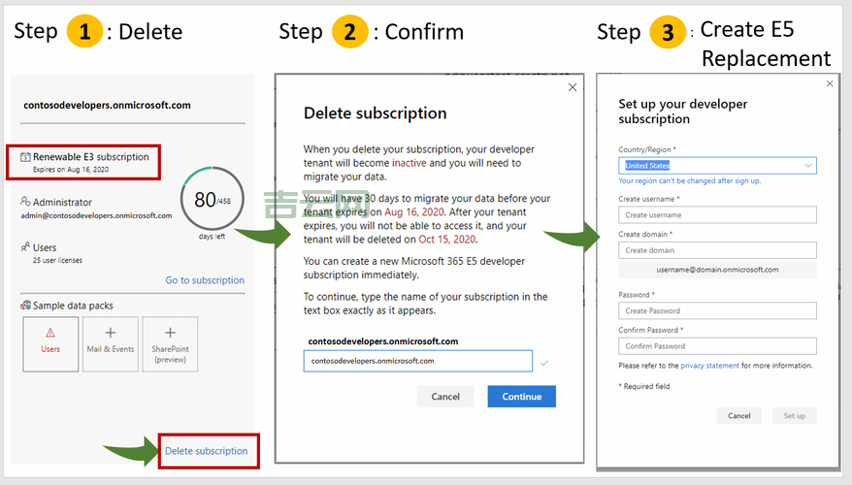
Task: Click the Sample data packs icon
Action: click(x=25, y=305)
